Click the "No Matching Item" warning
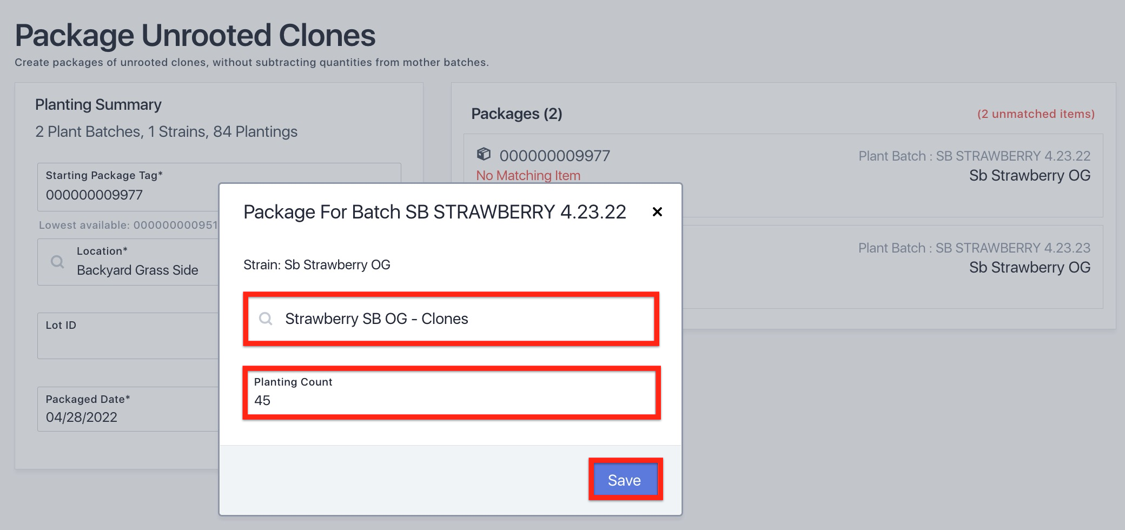Screen dimensions: 1125x530 (x=528, y=176)
